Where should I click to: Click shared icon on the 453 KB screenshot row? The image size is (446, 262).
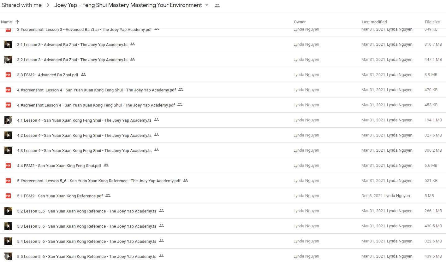tap(180, 105)
